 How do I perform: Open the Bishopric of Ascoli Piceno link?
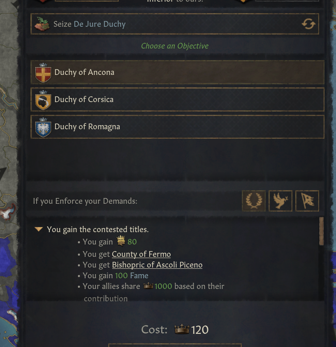tap(157, 265)
